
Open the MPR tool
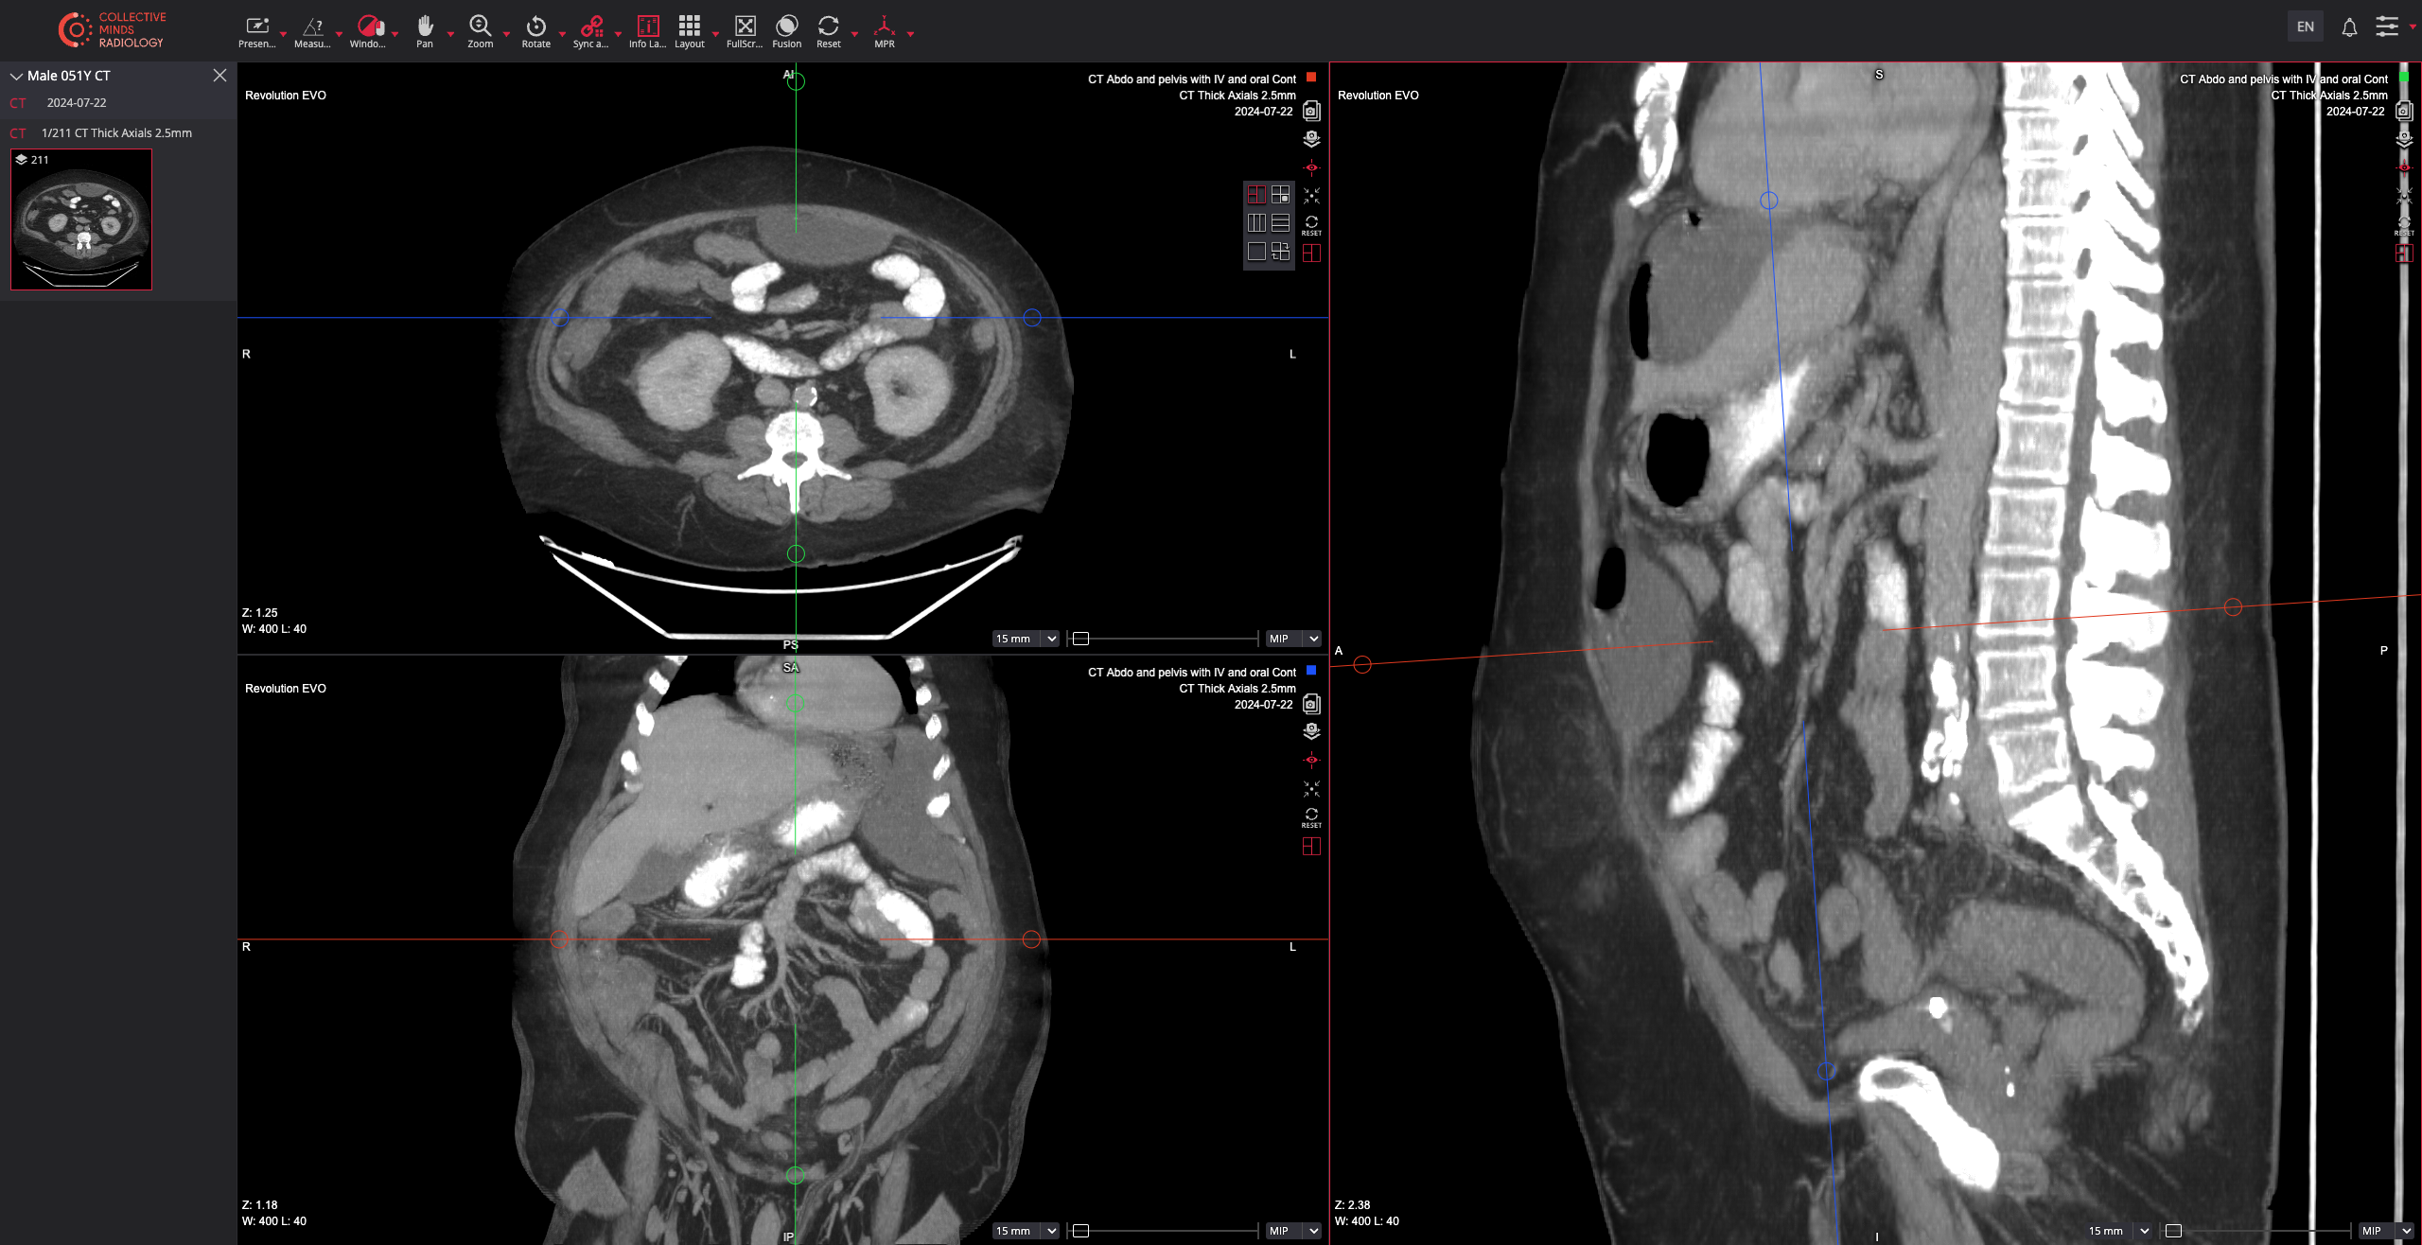coord(884,30)
